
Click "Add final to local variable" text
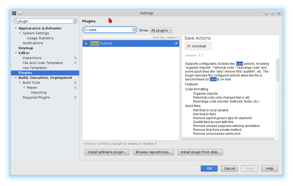coord(211,110)
